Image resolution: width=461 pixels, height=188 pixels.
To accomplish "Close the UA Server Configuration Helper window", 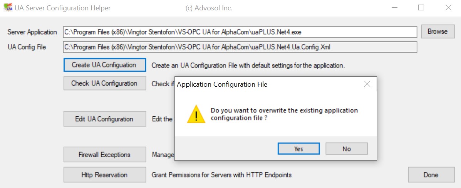I will [448, 8].
